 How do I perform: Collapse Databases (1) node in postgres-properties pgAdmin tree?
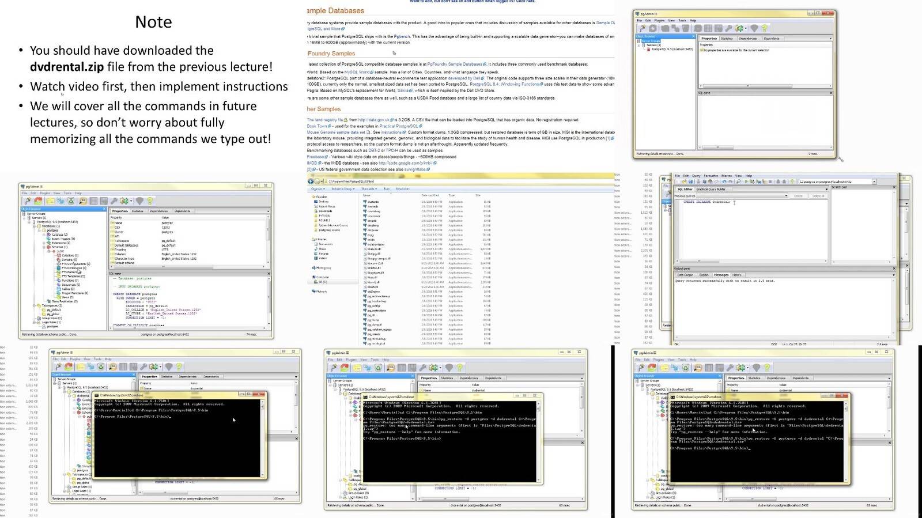(34, 226)
